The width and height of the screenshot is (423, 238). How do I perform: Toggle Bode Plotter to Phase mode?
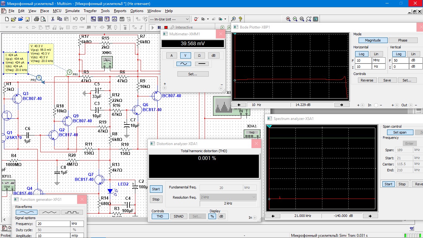click(x=403, y=40)
